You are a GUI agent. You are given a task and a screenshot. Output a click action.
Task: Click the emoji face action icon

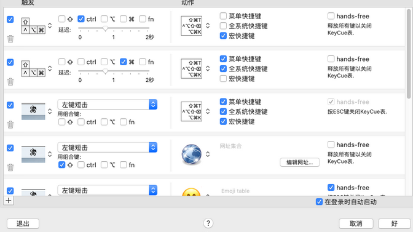coord(192,192)
